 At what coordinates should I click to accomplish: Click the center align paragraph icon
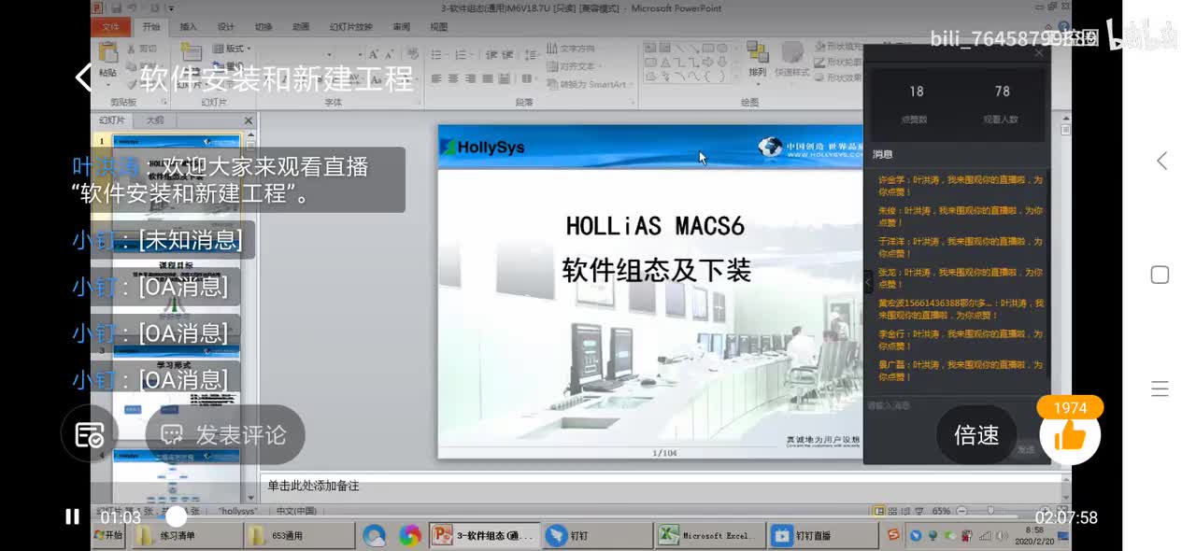(x=454, y=78)
